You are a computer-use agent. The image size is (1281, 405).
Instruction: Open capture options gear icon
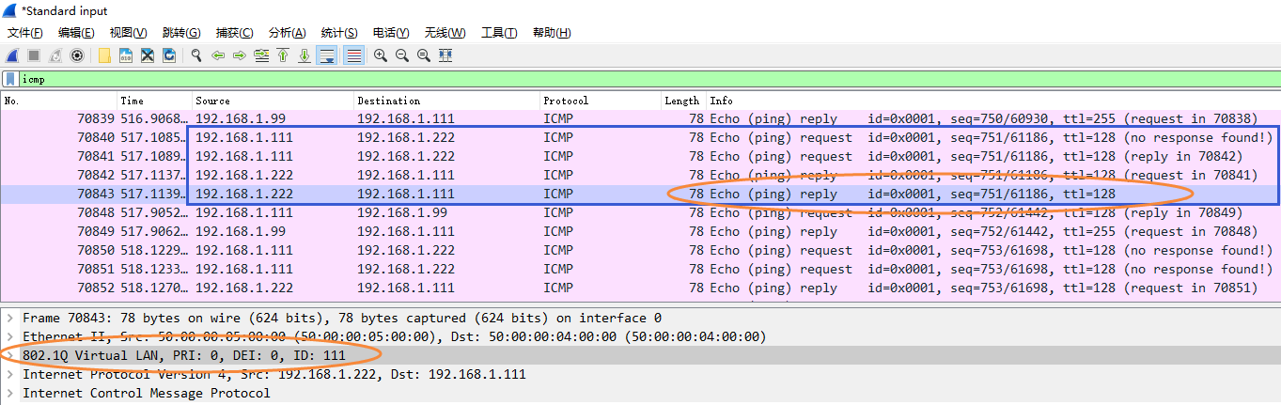point(77,55)
